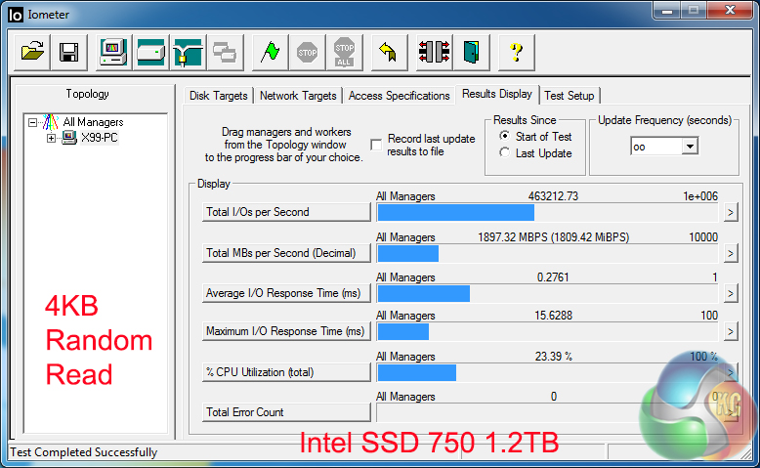Reset workers yellow arrow icon
Image resolution: width=760 pixels, height=468 pixels.
click(x=389, y=52)
